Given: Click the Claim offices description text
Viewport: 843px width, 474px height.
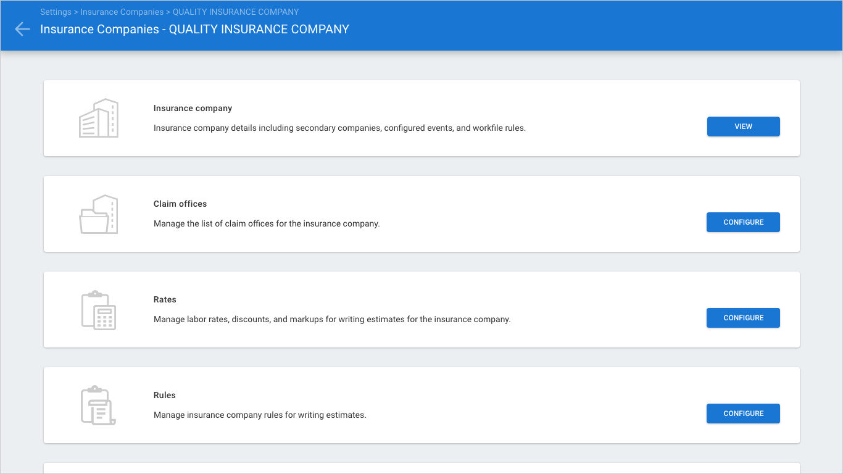Looking at the screenshot, I should coord(267,223).
